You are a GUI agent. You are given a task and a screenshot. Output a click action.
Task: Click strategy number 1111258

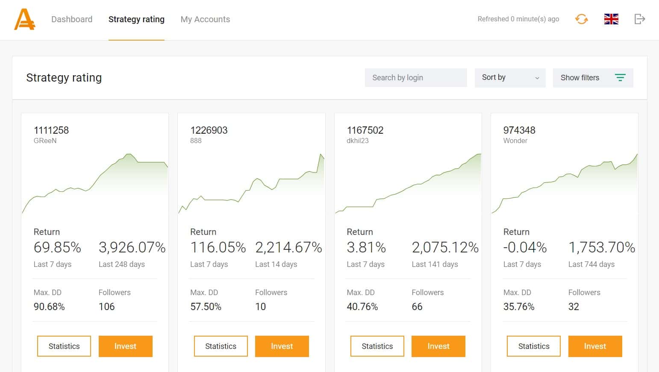(51, 130)
